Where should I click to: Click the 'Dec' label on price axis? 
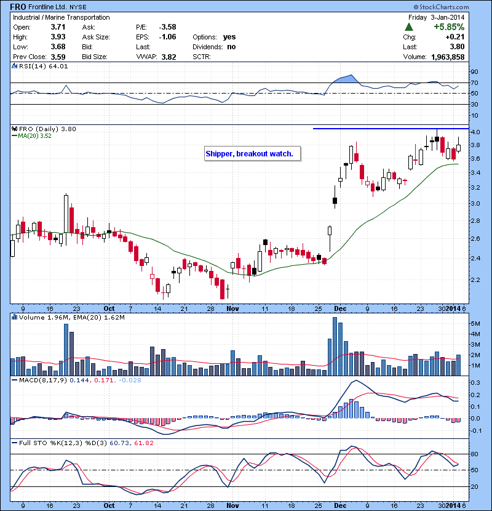pyautogui.click(x=340, y=308)
